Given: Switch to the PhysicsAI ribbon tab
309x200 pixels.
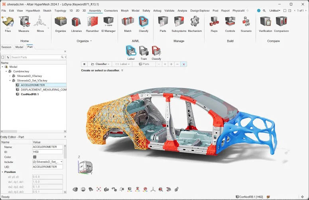Looking at the screenshot, I should (238, 11).
